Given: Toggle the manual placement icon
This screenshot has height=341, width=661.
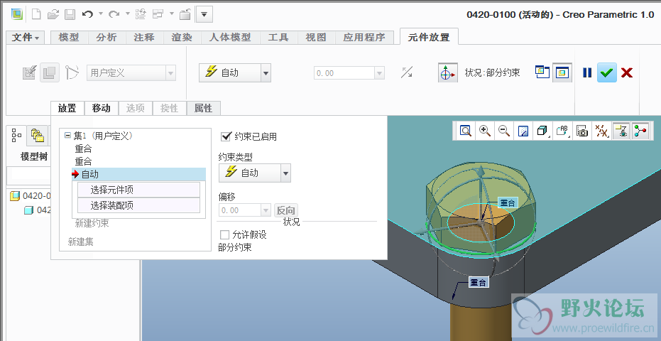Looking at the screenshot, I should pos(49,72).
